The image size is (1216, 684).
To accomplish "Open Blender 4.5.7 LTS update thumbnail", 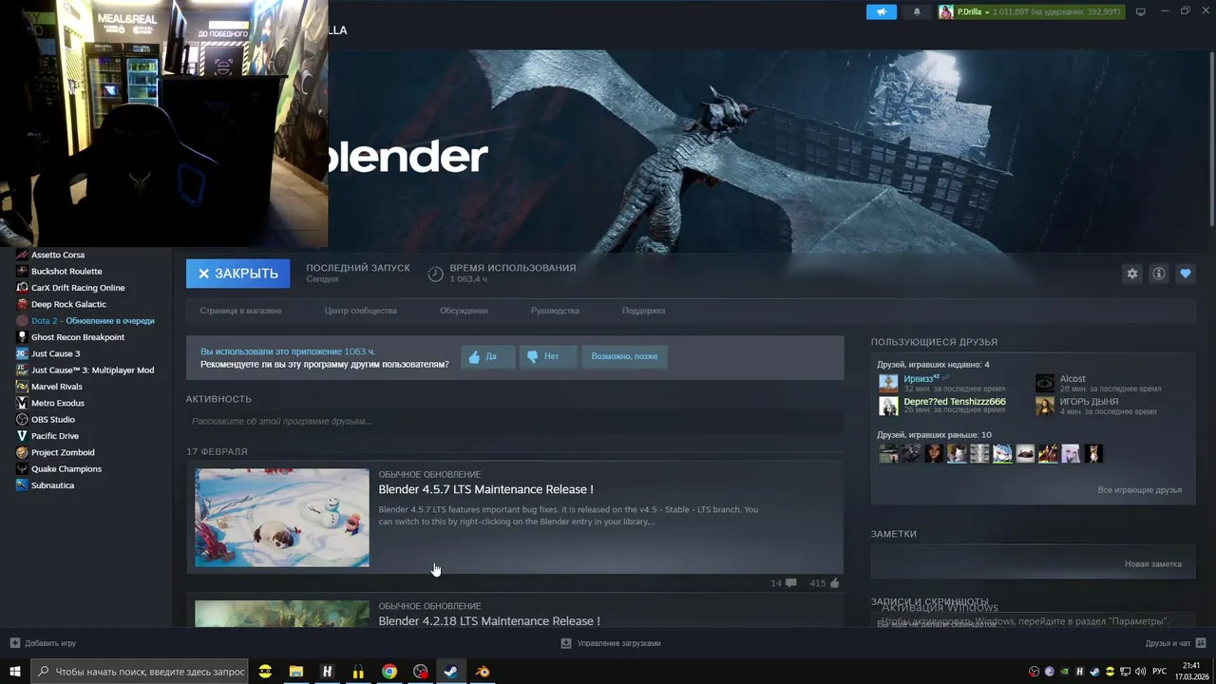I will point(282,518).
